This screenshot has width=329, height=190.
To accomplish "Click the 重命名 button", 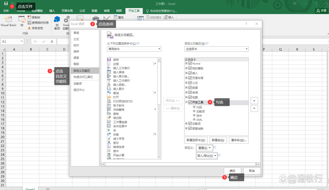I will pos(239,140).
